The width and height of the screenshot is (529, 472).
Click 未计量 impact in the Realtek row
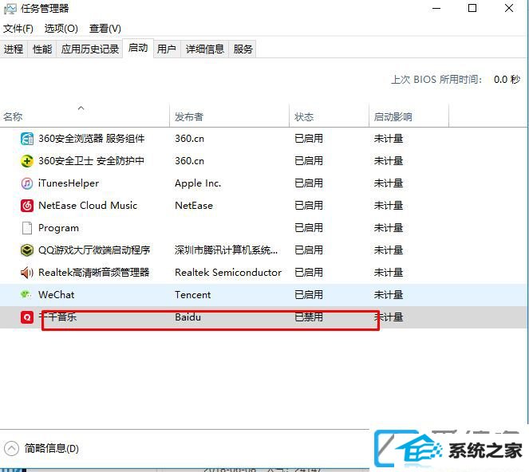click(389, 273)
